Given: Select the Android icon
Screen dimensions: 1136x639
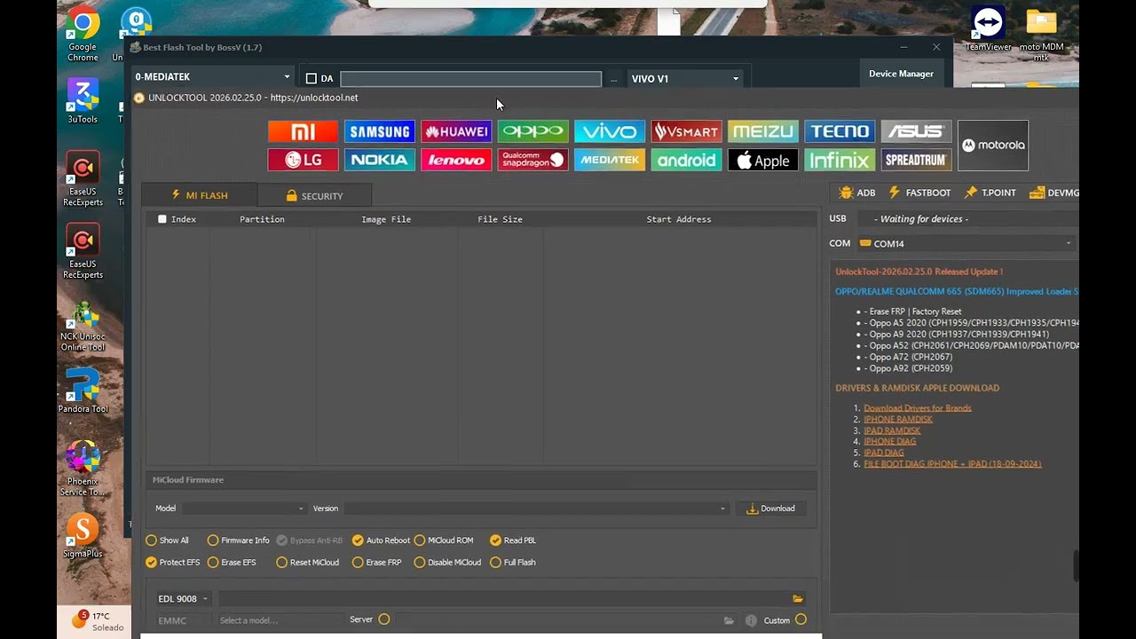Looking at the screenshot, I should (x=686, y=160).
